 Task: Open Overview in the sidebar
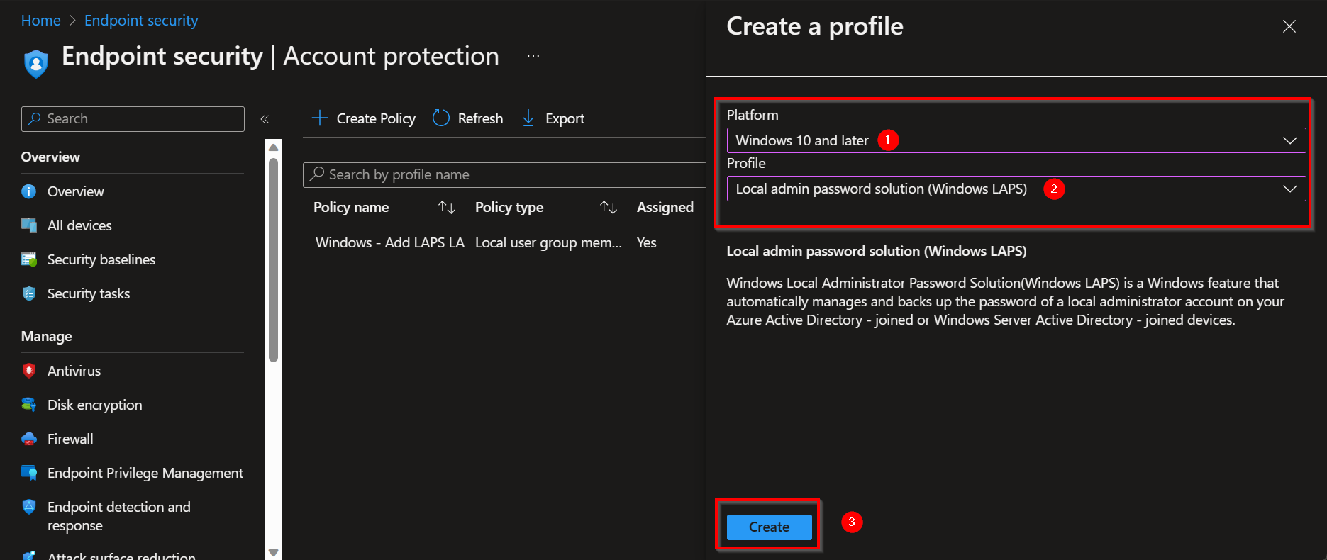pos(75,191)
